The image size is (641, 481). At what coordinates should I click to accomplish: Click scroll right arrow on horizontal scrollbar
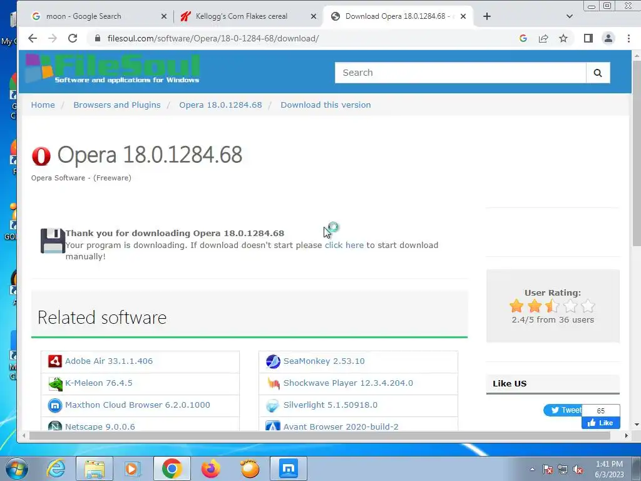pos(626,436)
